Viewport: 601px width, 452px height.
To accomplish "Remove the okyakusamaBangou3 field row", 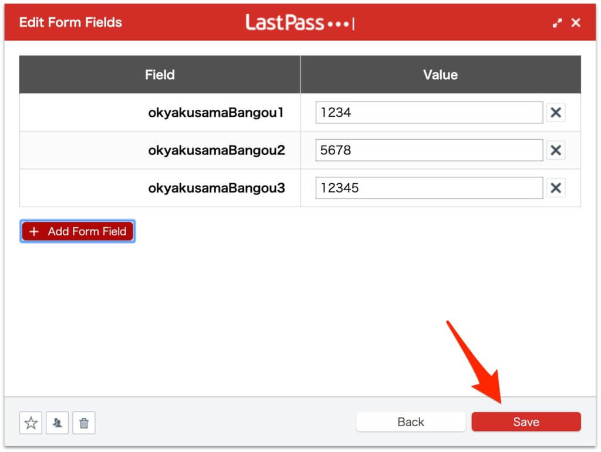I will (555, 188).
